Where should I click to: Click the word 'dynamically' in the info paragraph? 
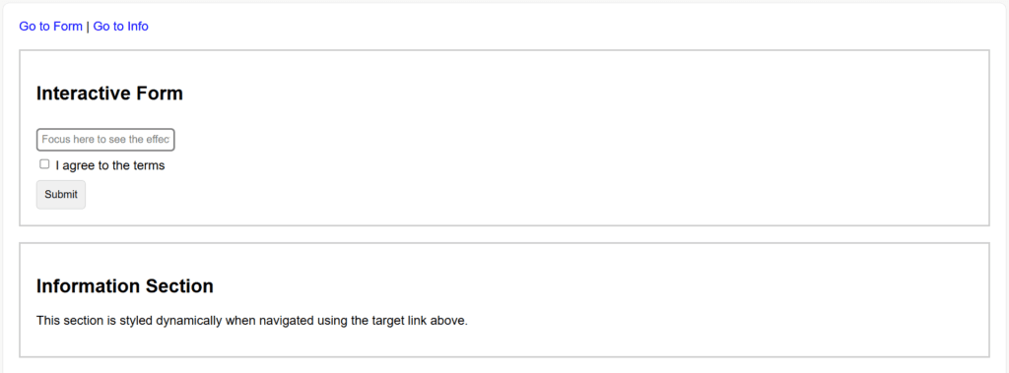[188, 320]
